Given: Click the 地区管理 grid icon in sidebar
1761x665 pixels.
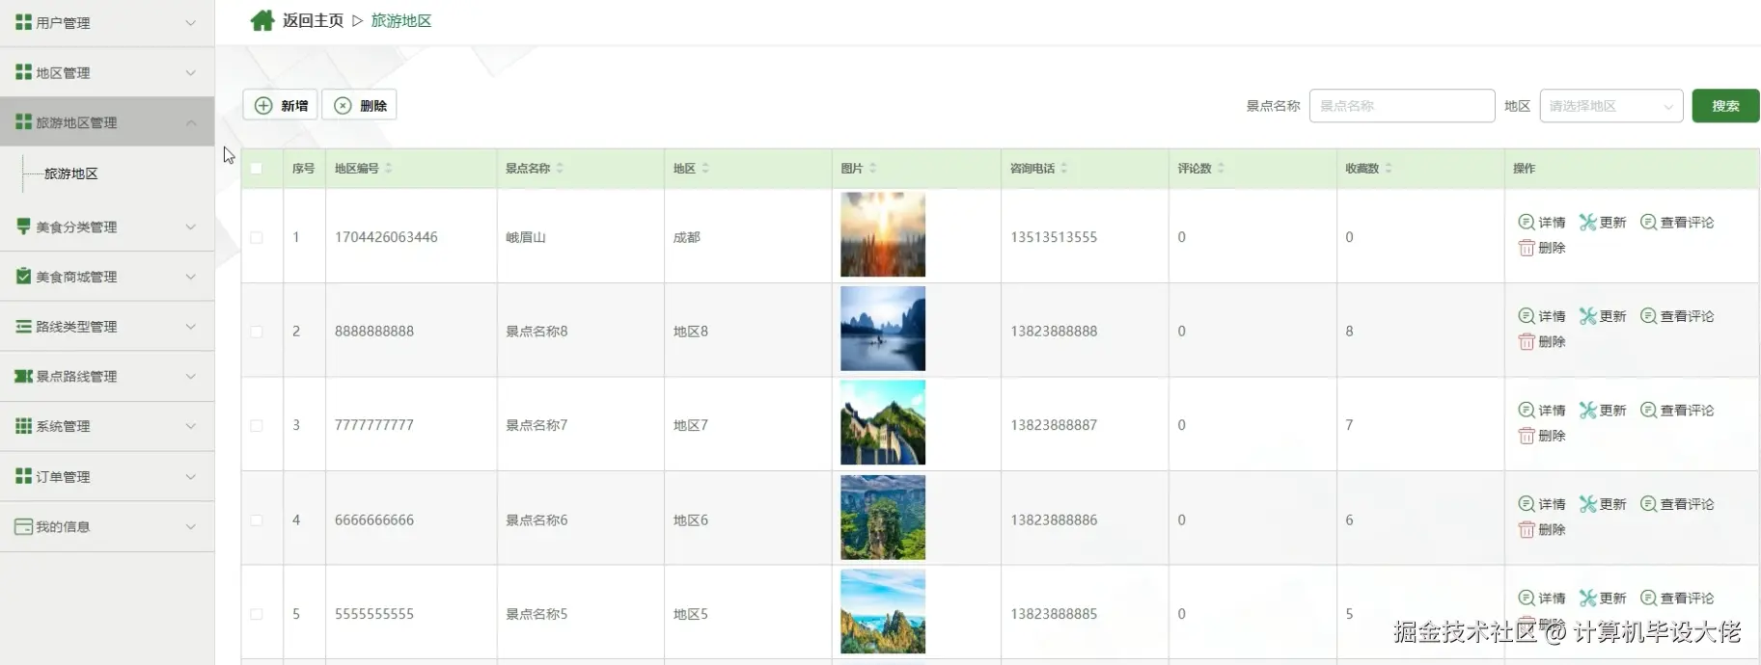Looking at the screenshot, I should 24,72.
